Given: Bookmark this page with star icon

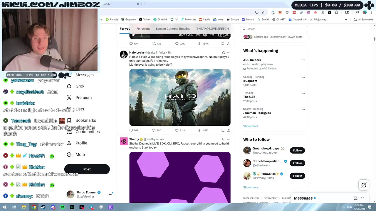Looking at the screenshot, I should click(x=263, y=12).
